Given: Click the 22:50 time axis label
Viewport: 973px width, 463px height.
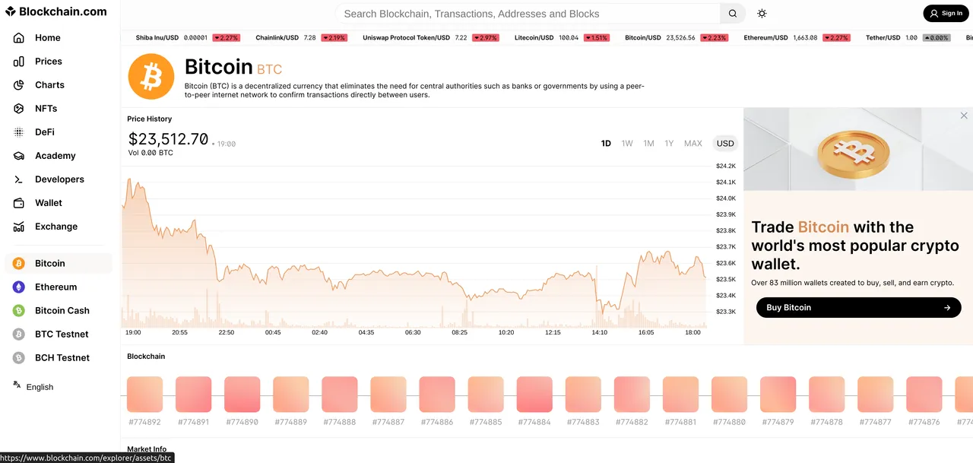Looking at the screenshot, I should coord(226,332).
